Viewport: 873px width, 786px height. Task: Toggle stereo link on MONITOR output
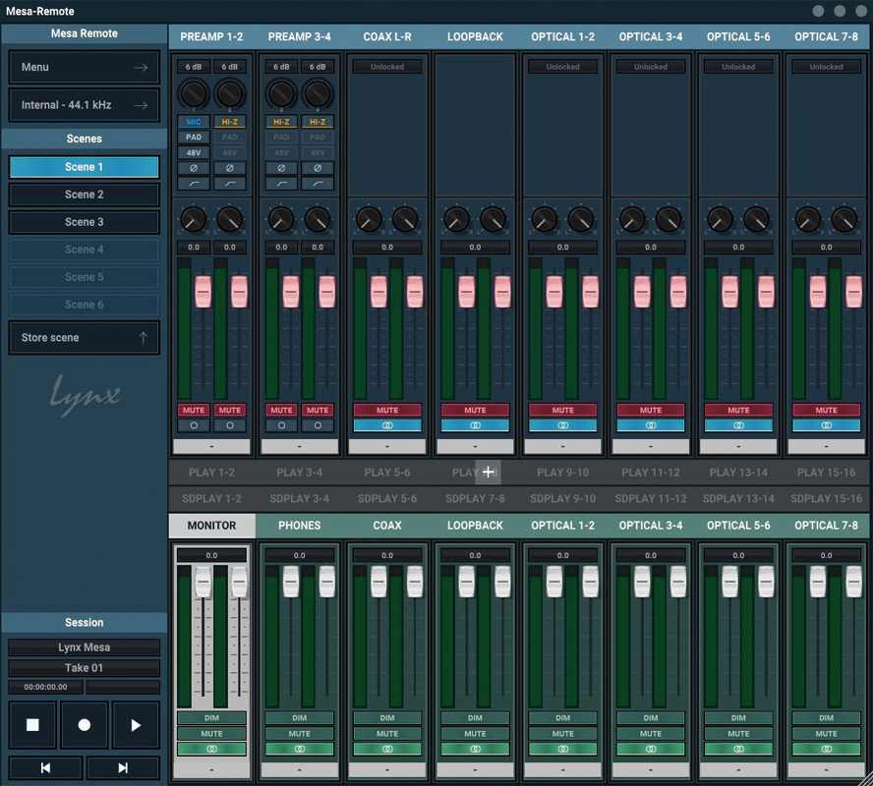click(x=211, y=749)
